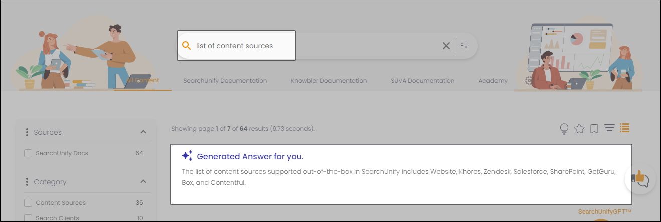The width and height of the screenshot is (661, 222).
Task: Open the thumbs-up feedback chat widget
Action: pos(640,178)
